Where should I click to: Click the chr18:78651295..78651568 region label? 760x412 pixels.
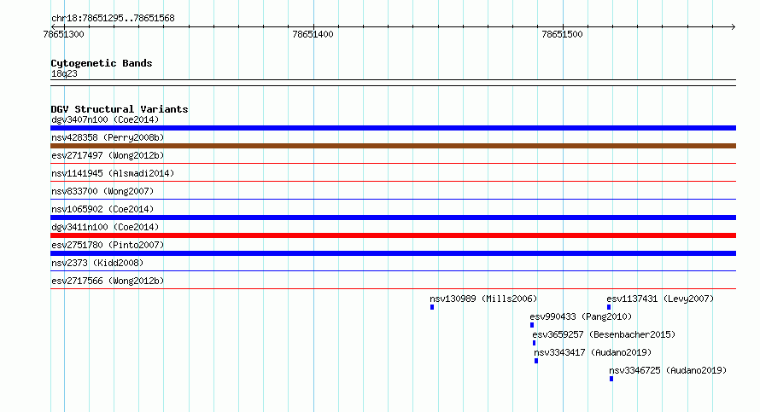point(113,18)
